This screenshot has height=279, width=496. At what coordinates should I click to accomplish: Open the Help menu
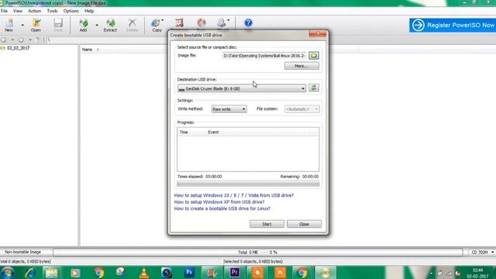point(89,11)
